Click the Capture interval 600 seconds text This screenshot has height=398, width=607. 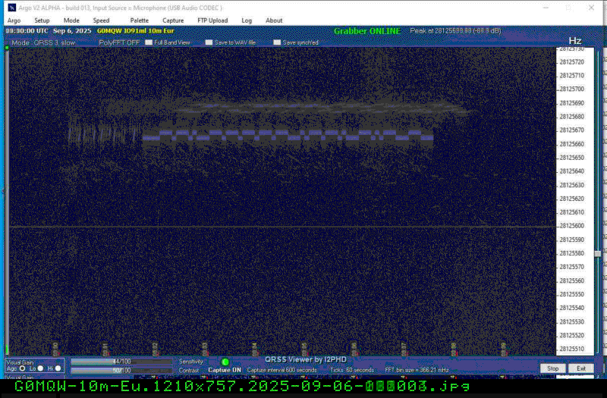pos(281,370)
